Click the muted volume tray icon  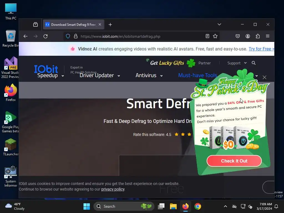tap(250, 206)
